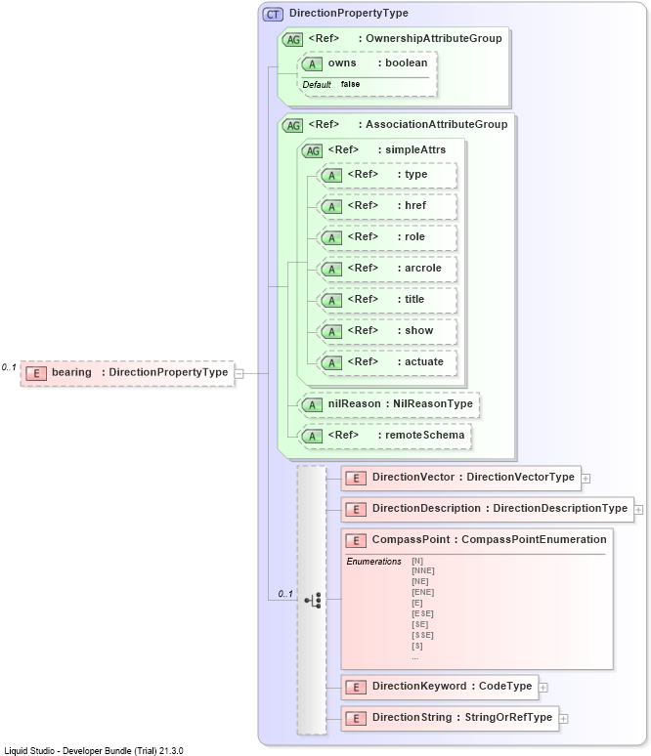Click the [N] enumeration value
The height and width of the screenshot is (756, 651).
(x=417, y=562)
